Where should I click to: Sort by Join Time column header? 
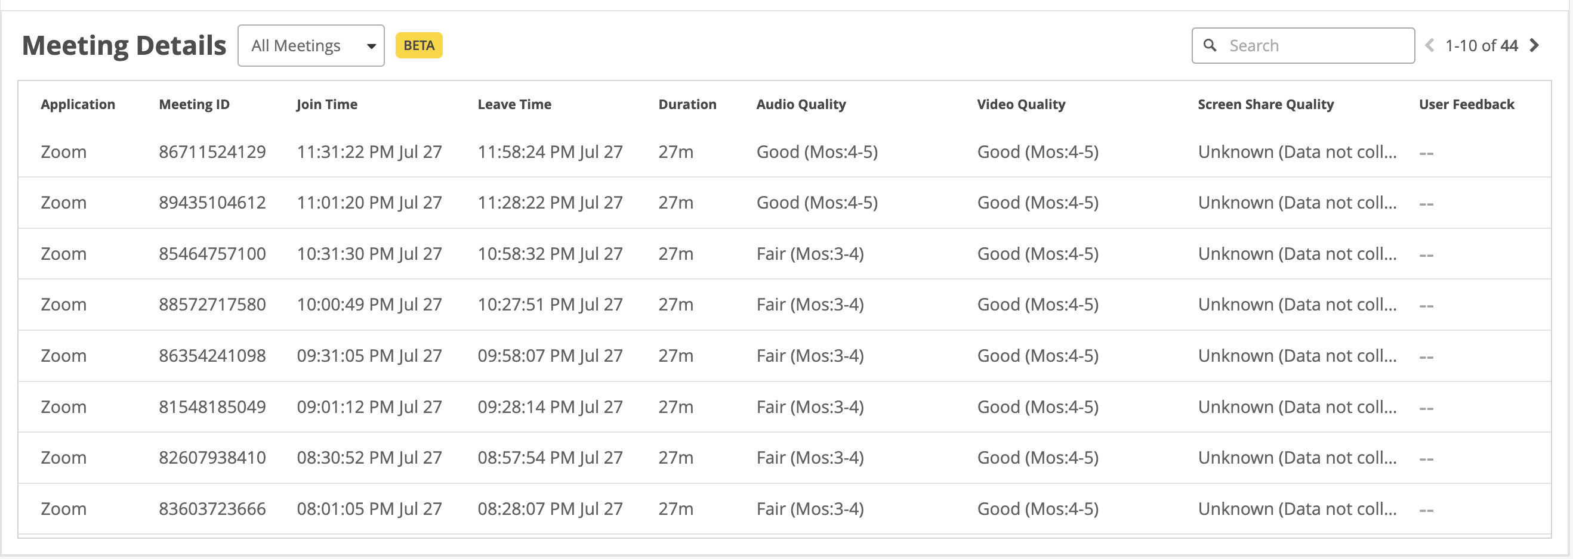326,104
